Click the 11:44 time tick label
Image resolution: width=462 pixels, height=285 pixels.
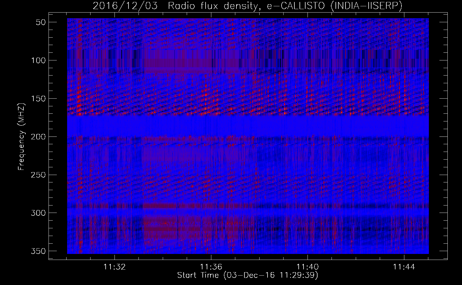pos(404,267)
